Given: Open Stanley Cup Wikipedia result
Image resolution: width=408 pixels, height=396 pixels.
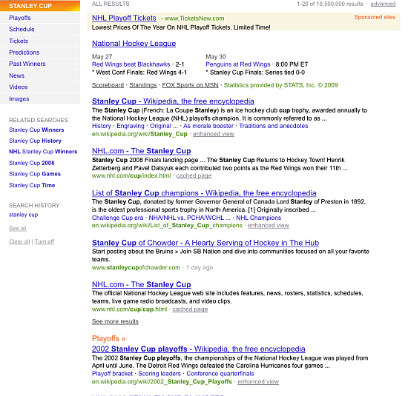Looking at the screenshot, I should coord(173,101).
